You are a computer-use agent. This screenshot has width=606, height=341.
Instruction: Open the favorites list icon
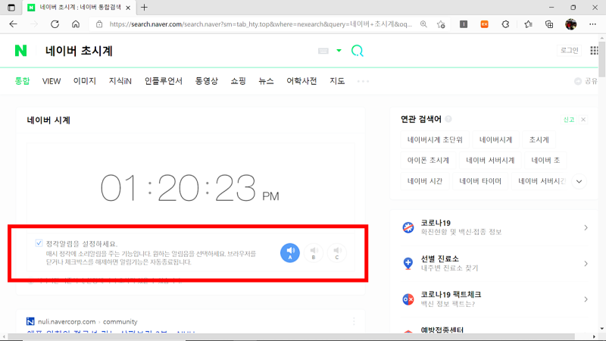click(528, 24)
